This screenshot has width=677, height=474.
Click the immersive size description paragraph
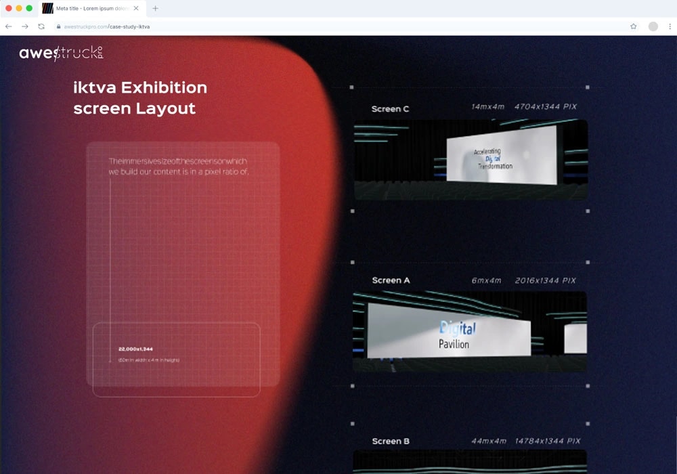coord(178,166)
